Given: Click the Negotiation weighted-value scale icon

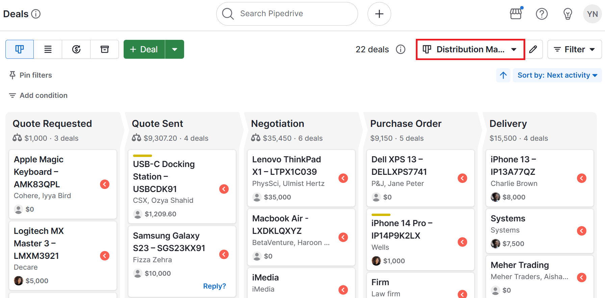Looking at the screenshot, I should (x=256, y=138).
